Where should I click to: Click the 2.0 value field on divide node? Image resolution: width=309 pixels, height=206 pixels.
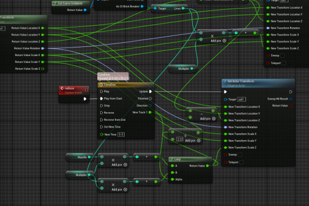pyautogui.click(x=180, y=140)
